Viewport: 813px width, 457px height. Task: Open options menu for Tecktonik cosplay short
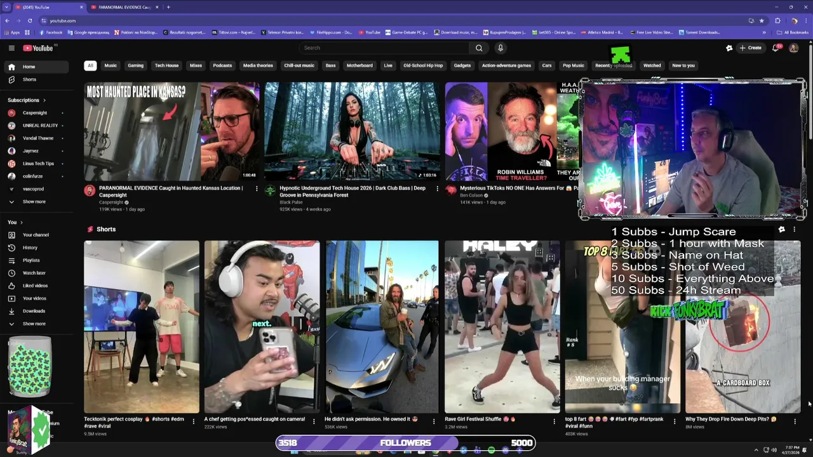coord(193,421)
